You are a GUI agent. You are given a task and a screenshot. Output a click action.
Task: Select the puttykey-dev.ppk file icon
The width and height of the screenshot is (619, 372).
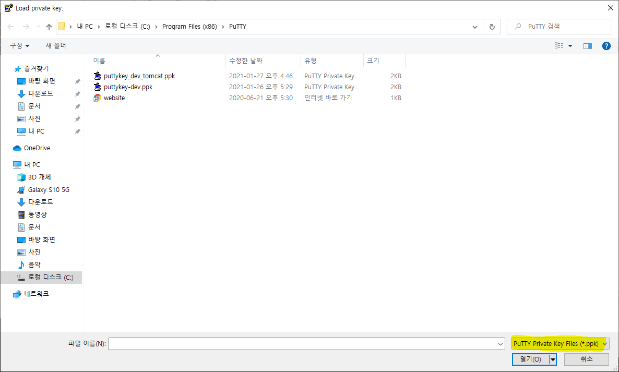(98, 87)
